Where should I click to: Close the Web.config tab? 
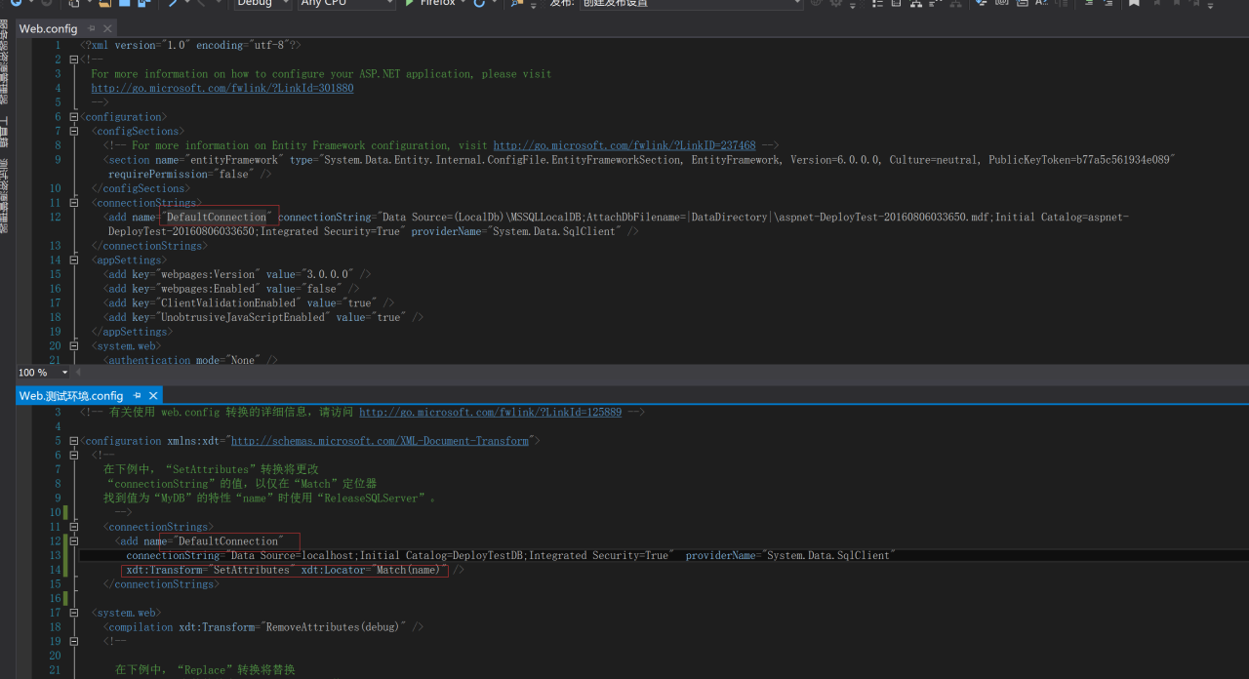(x=107, y=29)
